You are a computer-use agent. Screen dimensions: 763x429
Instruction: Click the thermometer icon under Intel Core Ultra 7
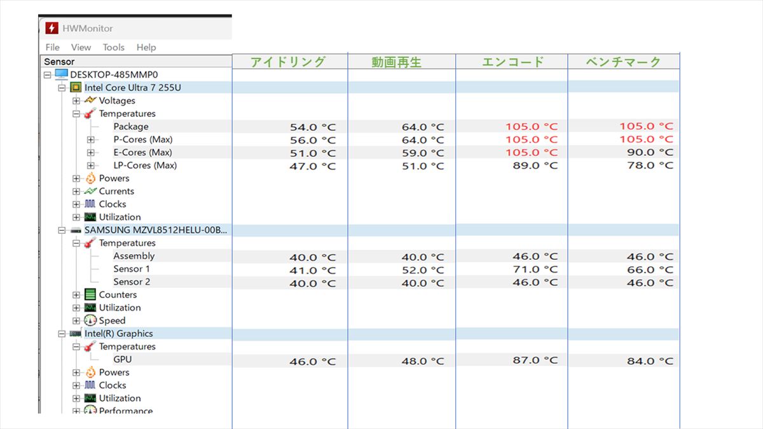tap(90, 114)
